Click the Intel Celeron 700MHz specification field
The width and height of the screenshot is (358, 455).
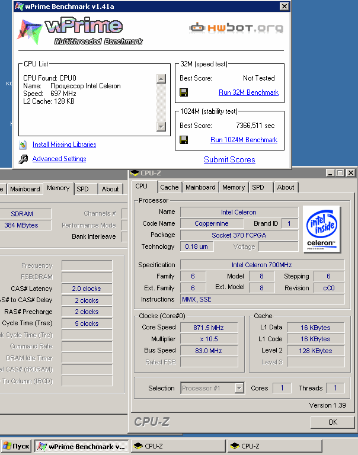(262, 265)
